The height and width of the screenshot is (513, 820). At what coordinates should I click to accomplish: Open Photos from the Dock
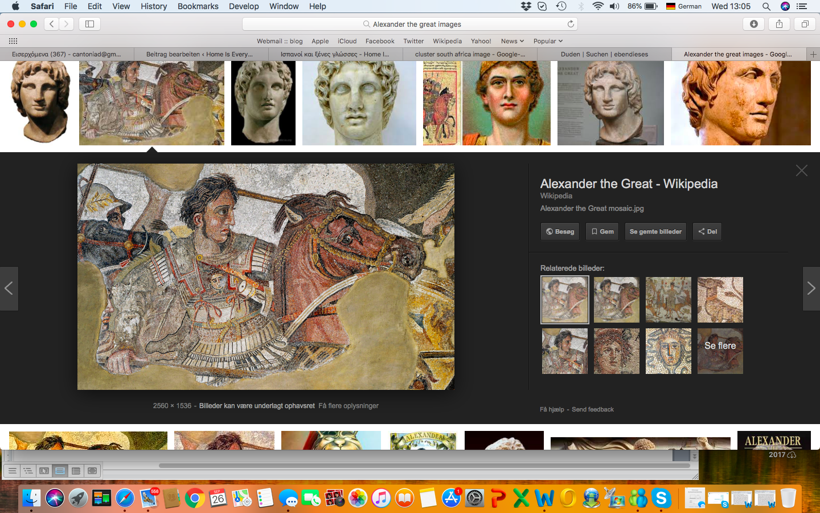tap(358, 499)
